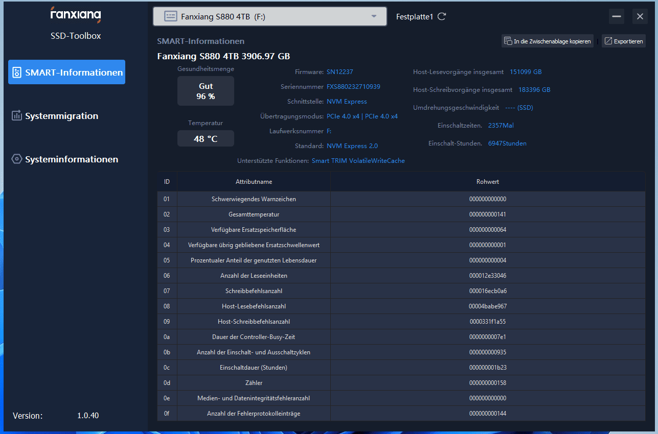Click Smart TRIM VolatileWriteCache text
658x434 pixels.
[x=358, y=161]
